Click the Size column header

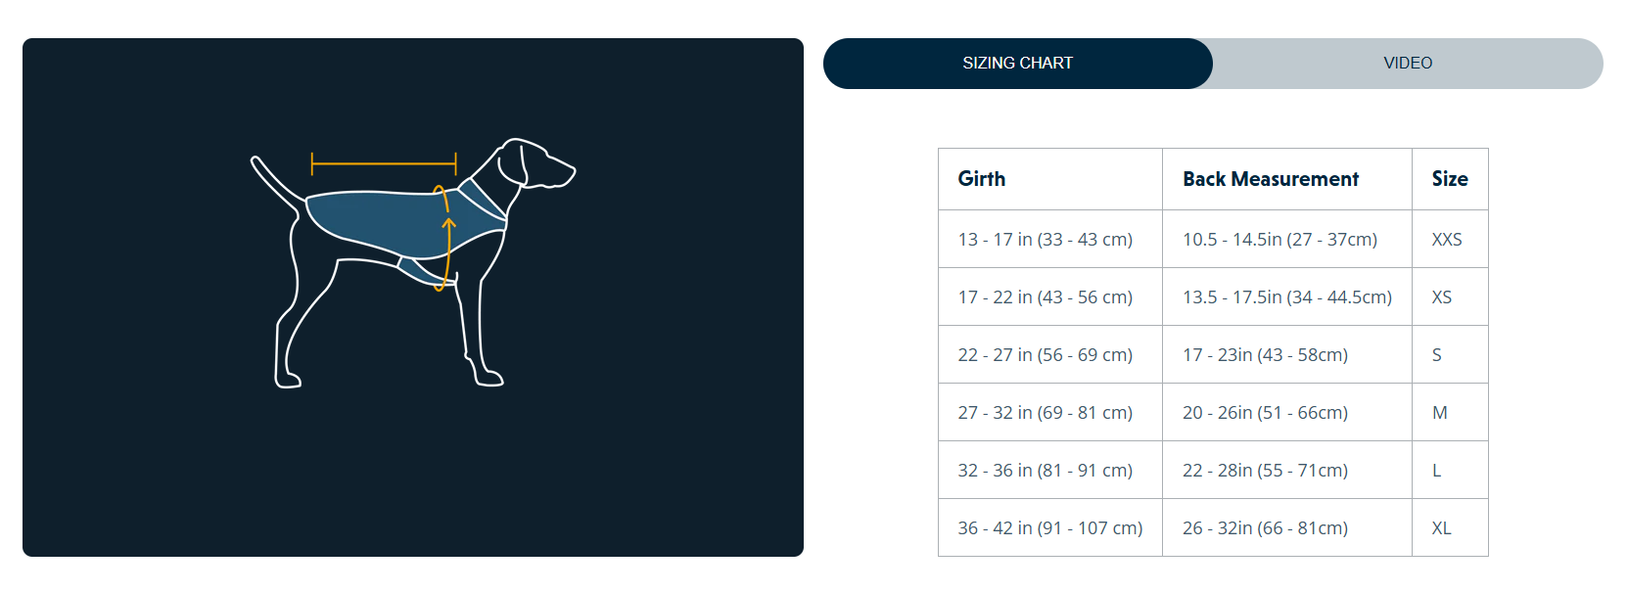click(1449, 179)
